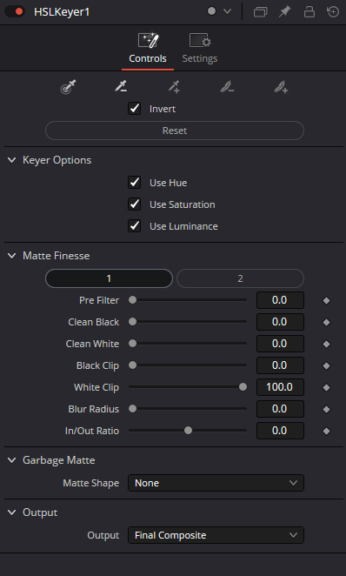Select the subtract softness brush tool

[x=227, y=87]
